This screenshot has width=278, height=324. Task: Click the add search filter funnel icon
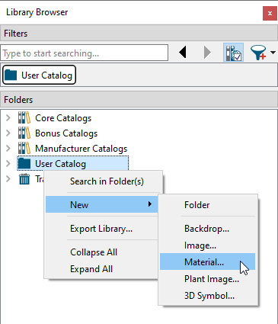tap(258, 53)
